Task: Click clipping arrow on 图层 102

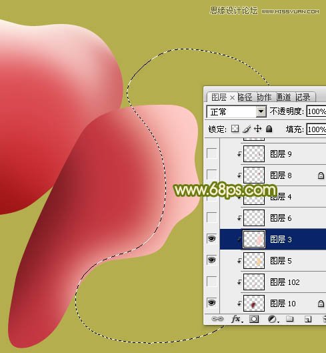Action: tap(239, 282)
